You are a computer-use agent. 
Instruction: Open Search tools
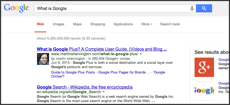coord(170,24)
